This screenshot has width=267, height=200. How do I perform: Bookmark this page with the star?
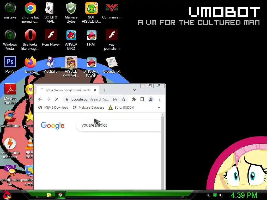(124, 99)
